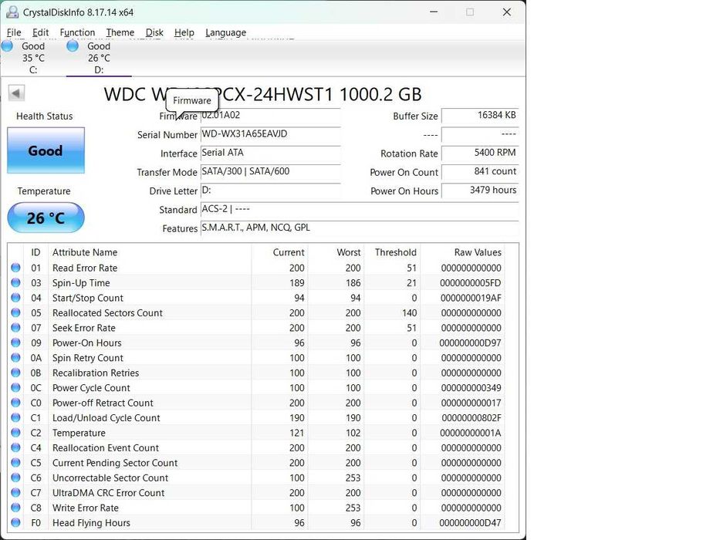
Task: Click the Power On Count value
Action: click(480, 172)
